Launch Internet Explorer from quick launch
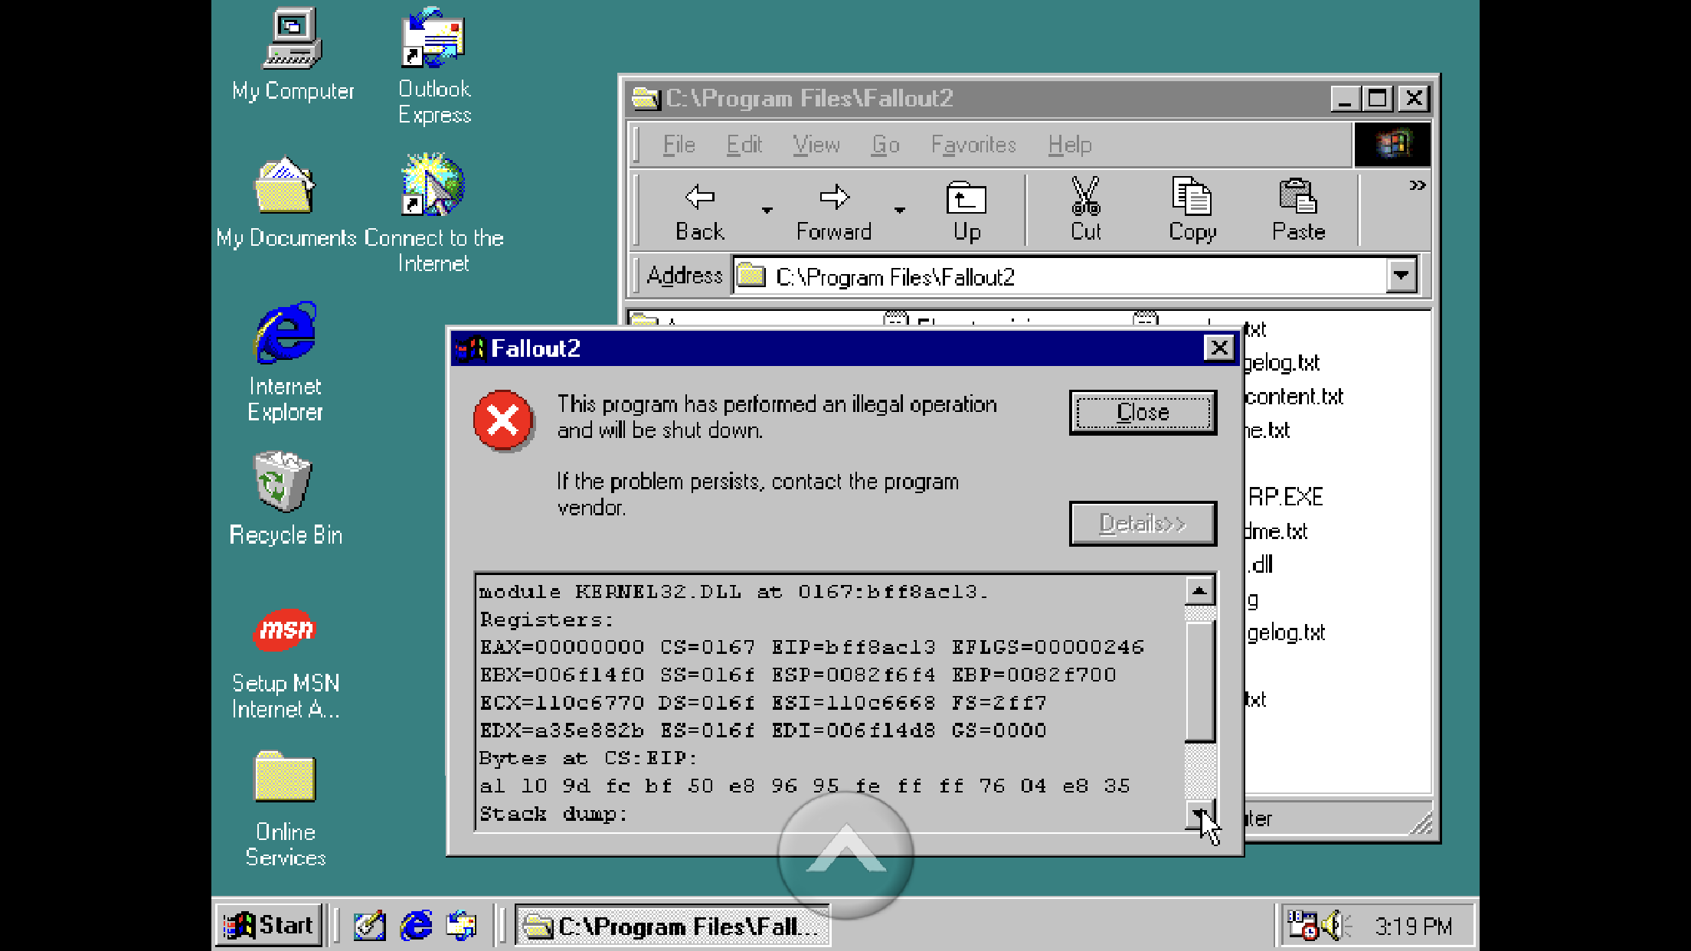Image resolution: width=1691 pixels, height=951 pixels. point(416,926)
